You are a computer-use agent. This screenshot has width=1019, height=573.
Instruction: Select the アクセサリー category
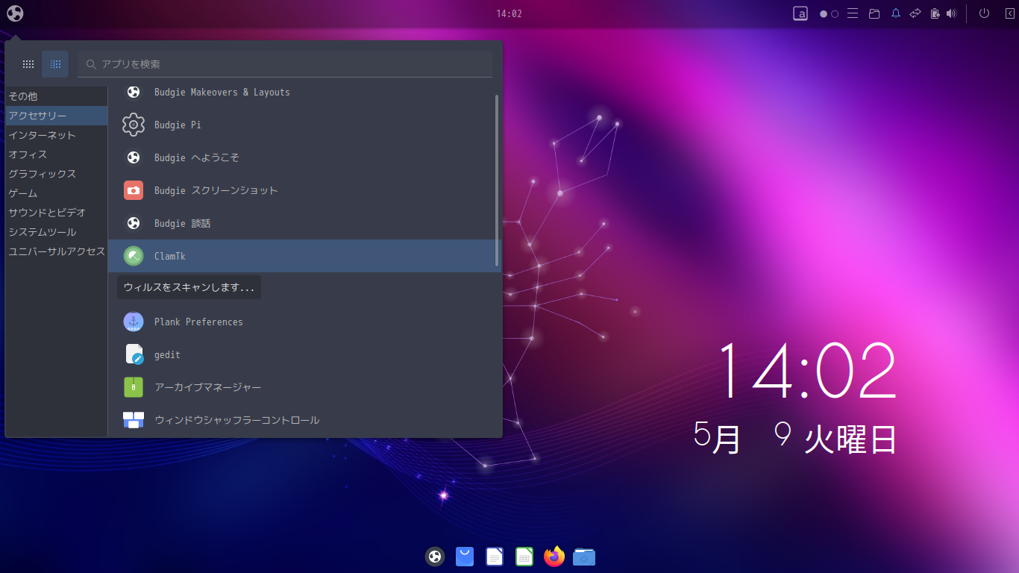coord(57,116)
